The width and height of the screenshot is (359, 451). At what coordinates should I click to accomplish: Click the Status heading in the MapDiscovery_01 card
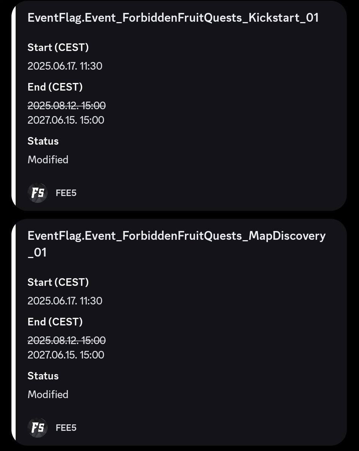(43, 376)
